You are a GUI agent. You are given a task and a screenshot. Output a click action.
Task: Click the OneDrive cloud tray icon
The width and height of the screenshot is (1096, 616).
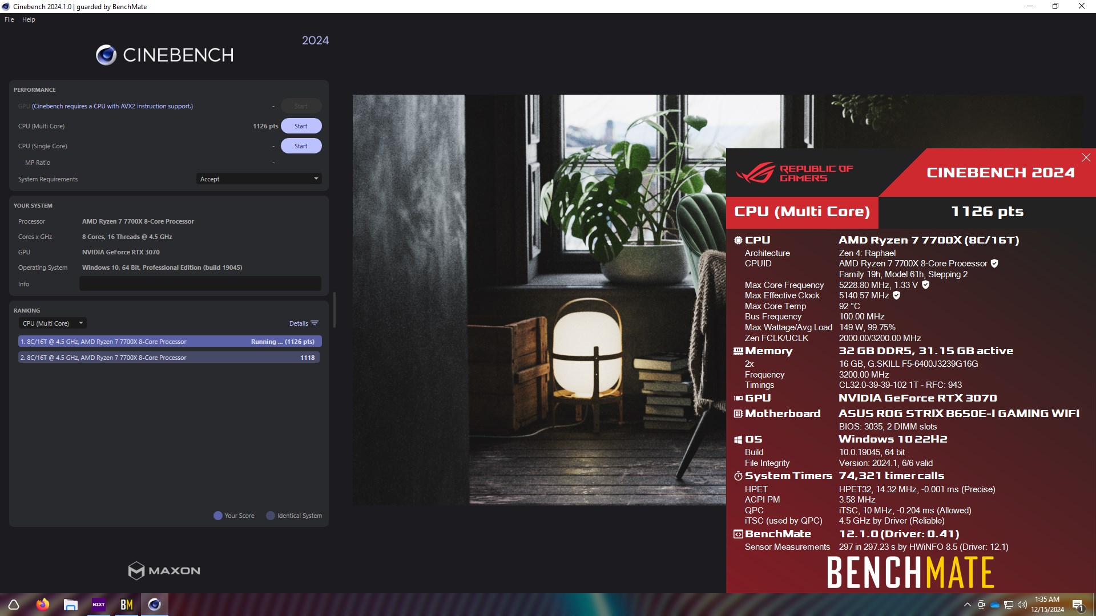click(x=995, y=605)
